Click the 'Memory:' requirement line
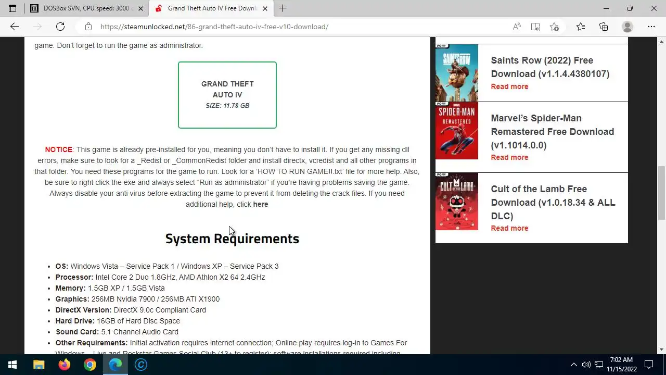 (x=110, y=288)
